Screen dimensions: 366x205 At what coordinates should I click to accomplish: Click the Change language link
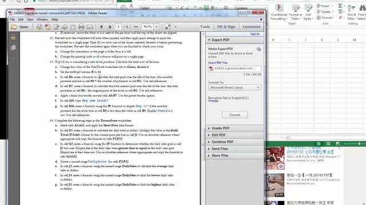[x=213, y=101]
